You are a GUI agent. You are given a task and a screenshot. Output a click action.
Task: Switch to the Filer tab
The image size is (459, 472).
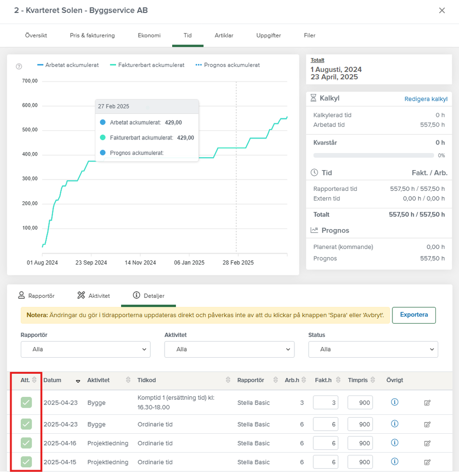pyautogui.click(x=309, y=35)
